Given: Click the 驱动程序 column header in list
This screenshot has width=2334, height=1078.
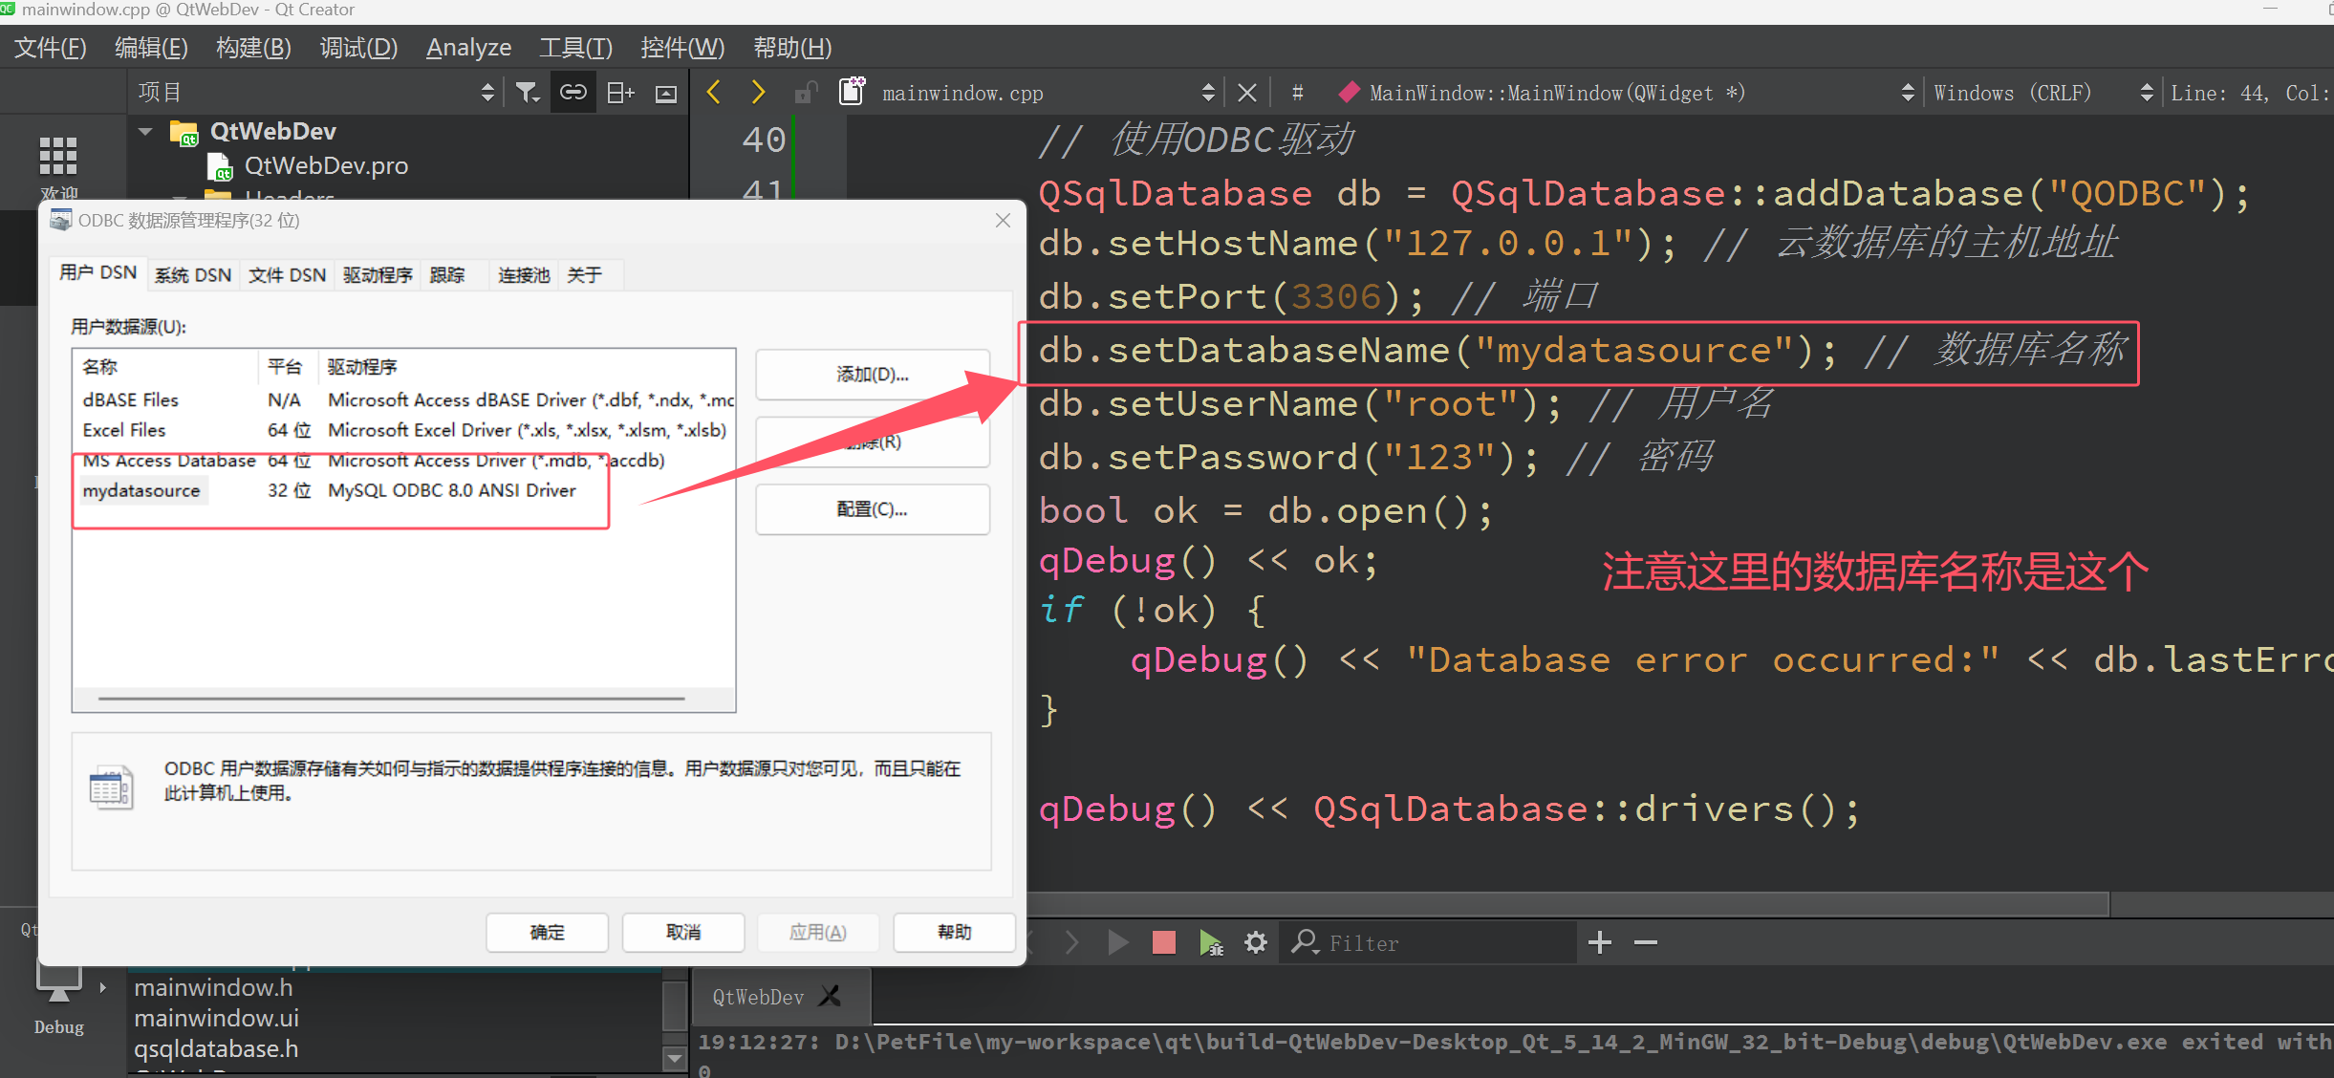Looking at the screenshot, I should pyautogui.click(x=529, y=367).
